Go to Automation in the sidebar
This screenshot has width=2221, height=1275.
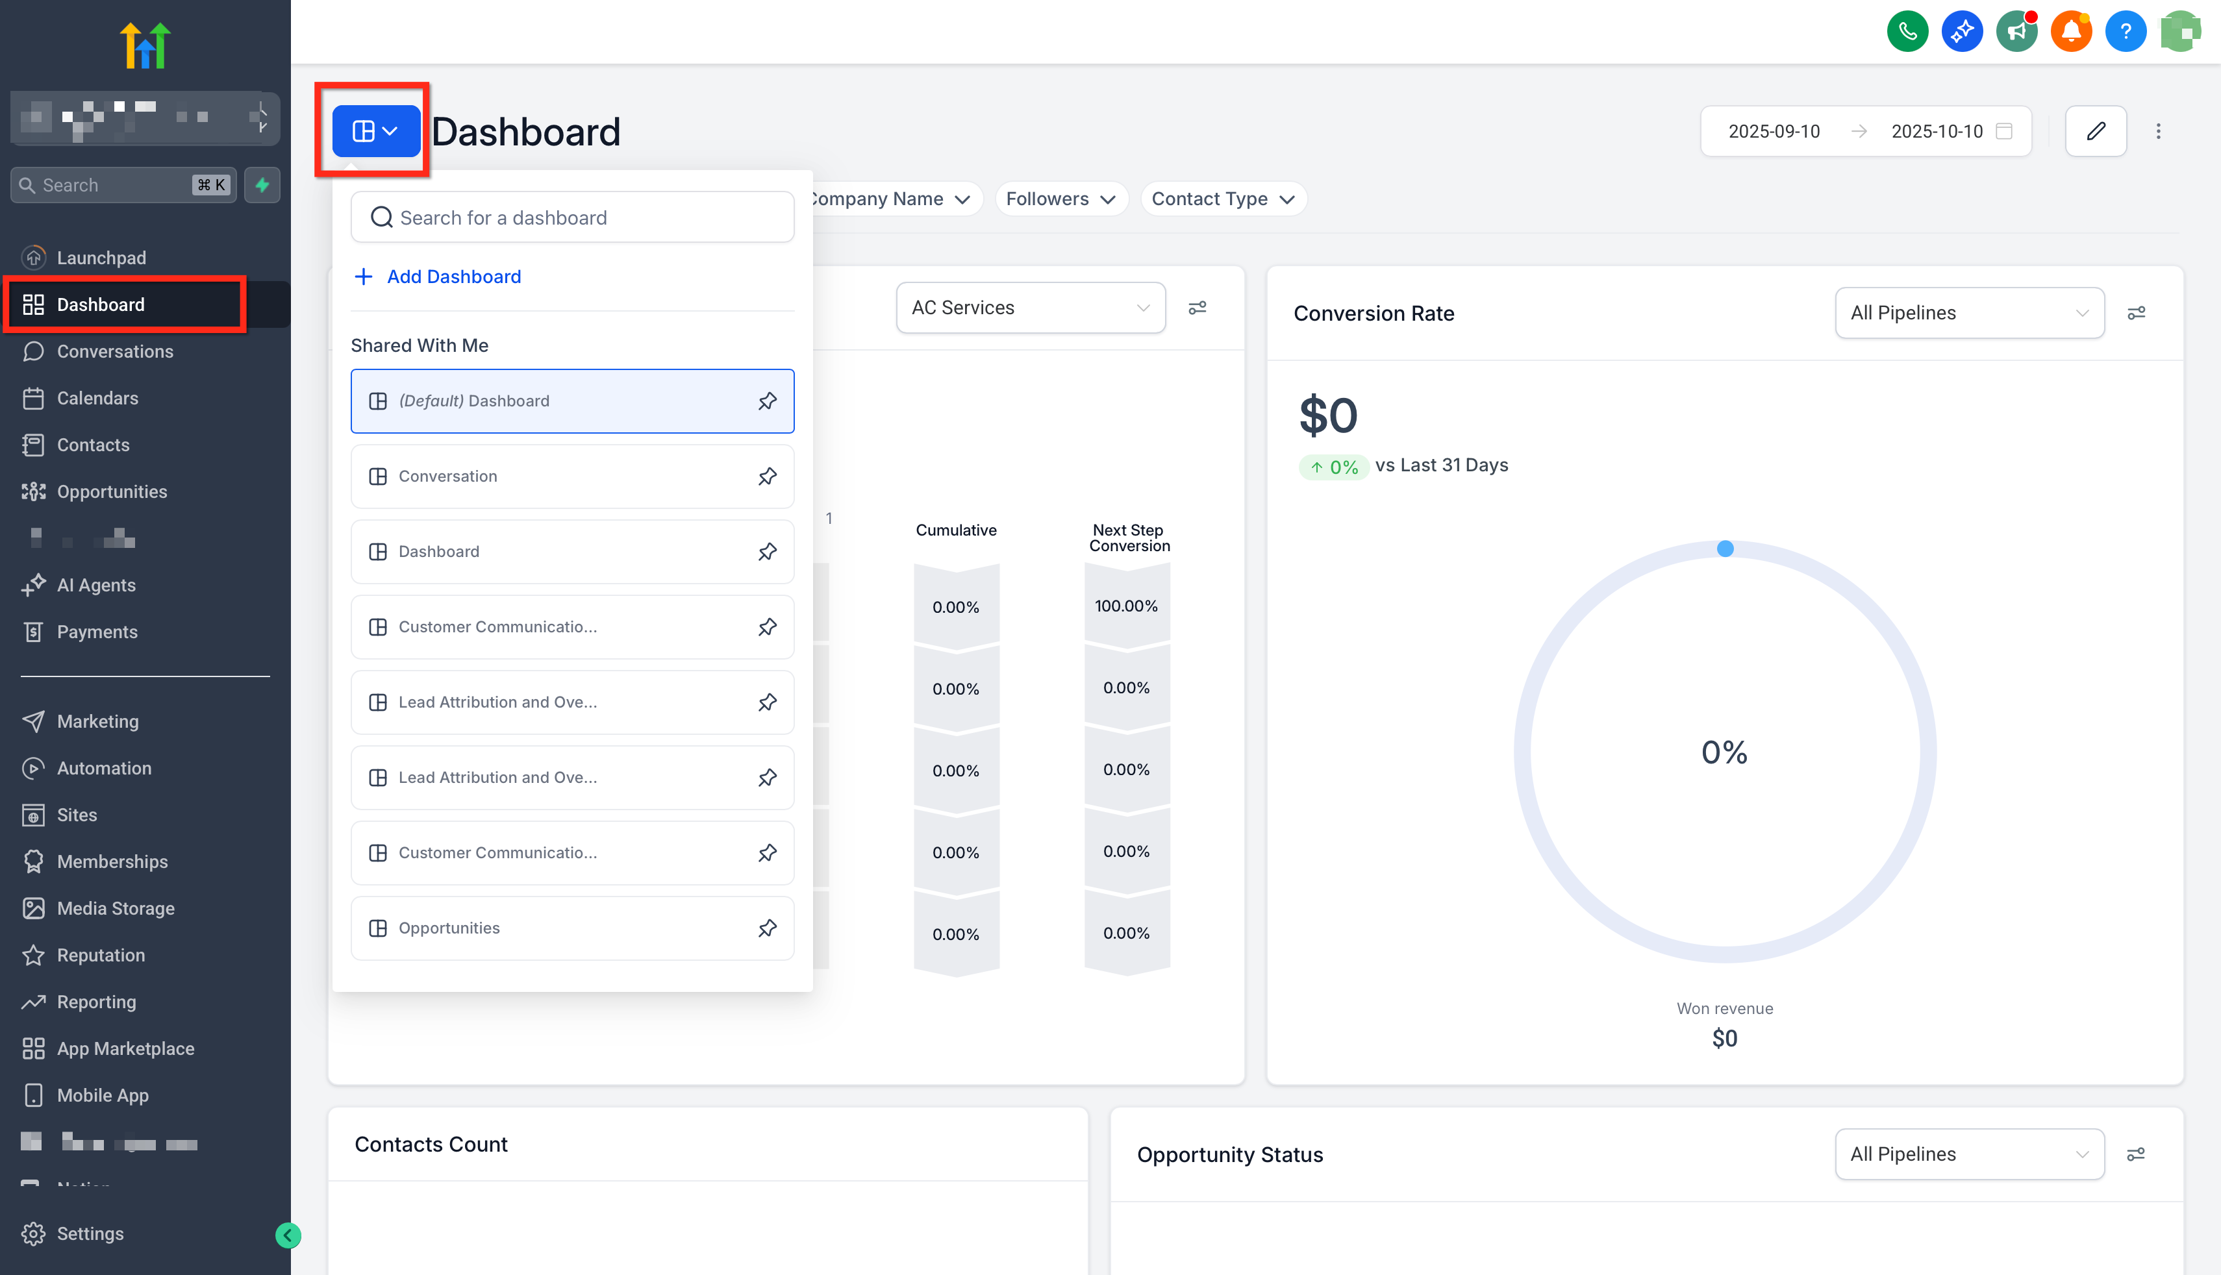(103, 768)
